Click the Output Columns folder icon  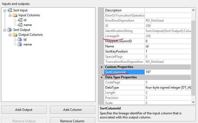(x=15, y=35)
